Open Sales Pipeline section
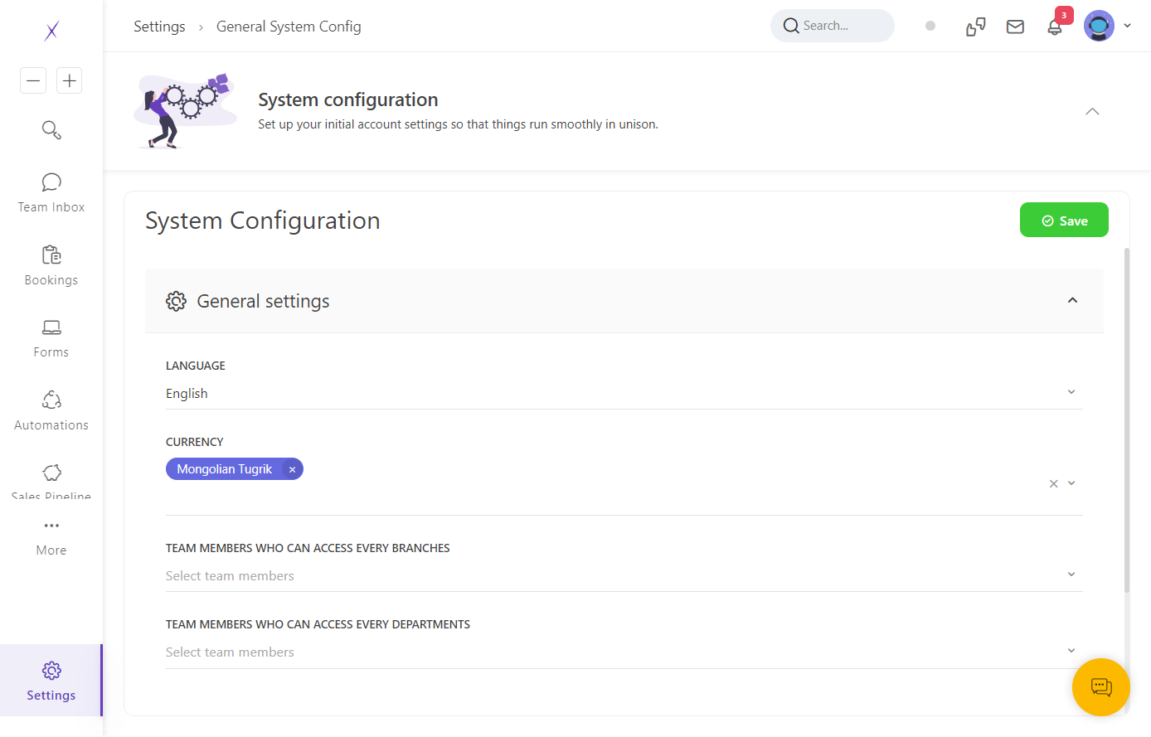 pyautogui.click(x=51, y=482)
